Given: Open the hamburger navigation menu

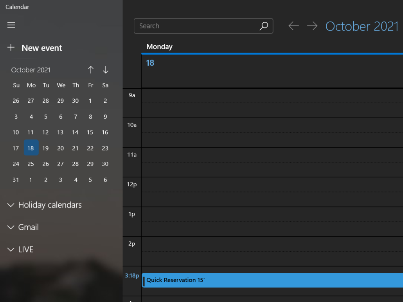Looking at the screenshot, I should tap(11, 25).
